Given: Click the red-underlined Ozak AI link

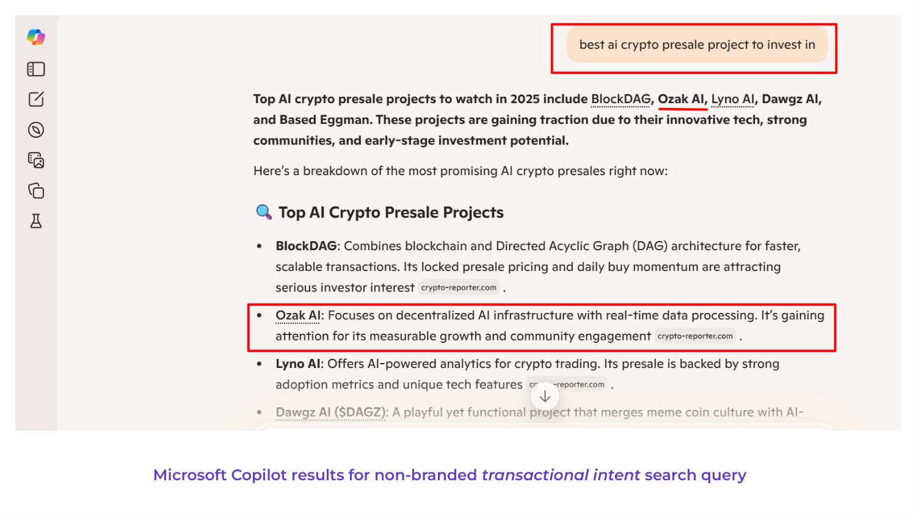Looking at the screenshot, I should click(x=680, y=98).
